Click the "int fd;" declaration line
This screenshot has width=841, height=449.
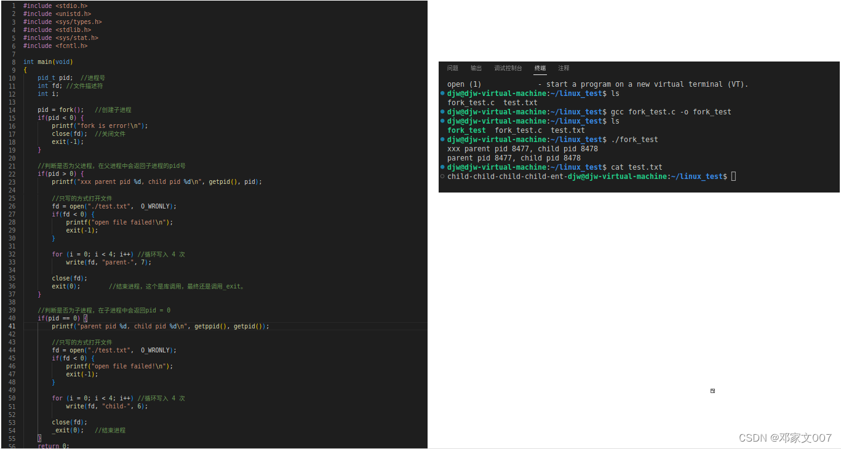[x=70, y=86]
